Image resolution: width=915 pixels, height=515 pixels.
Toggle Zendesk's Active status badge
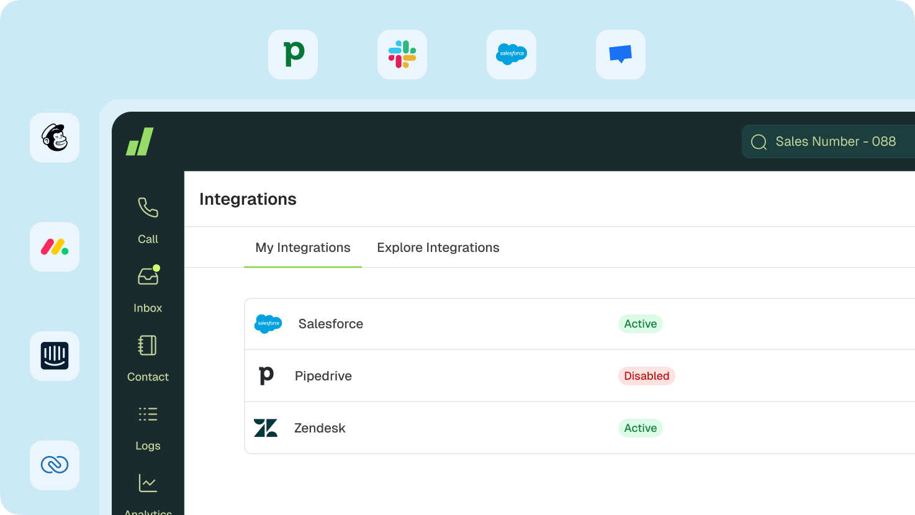640,428
